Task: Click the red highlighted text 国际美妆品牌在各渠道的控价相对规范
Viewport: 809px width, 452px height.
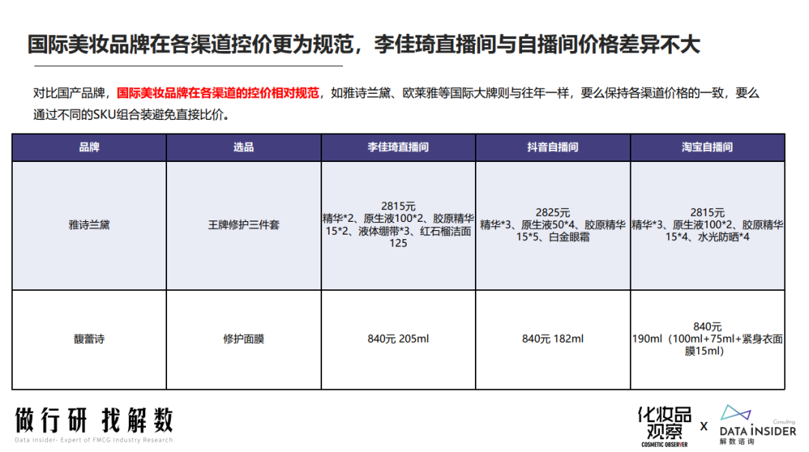Action: pos(218,93)
